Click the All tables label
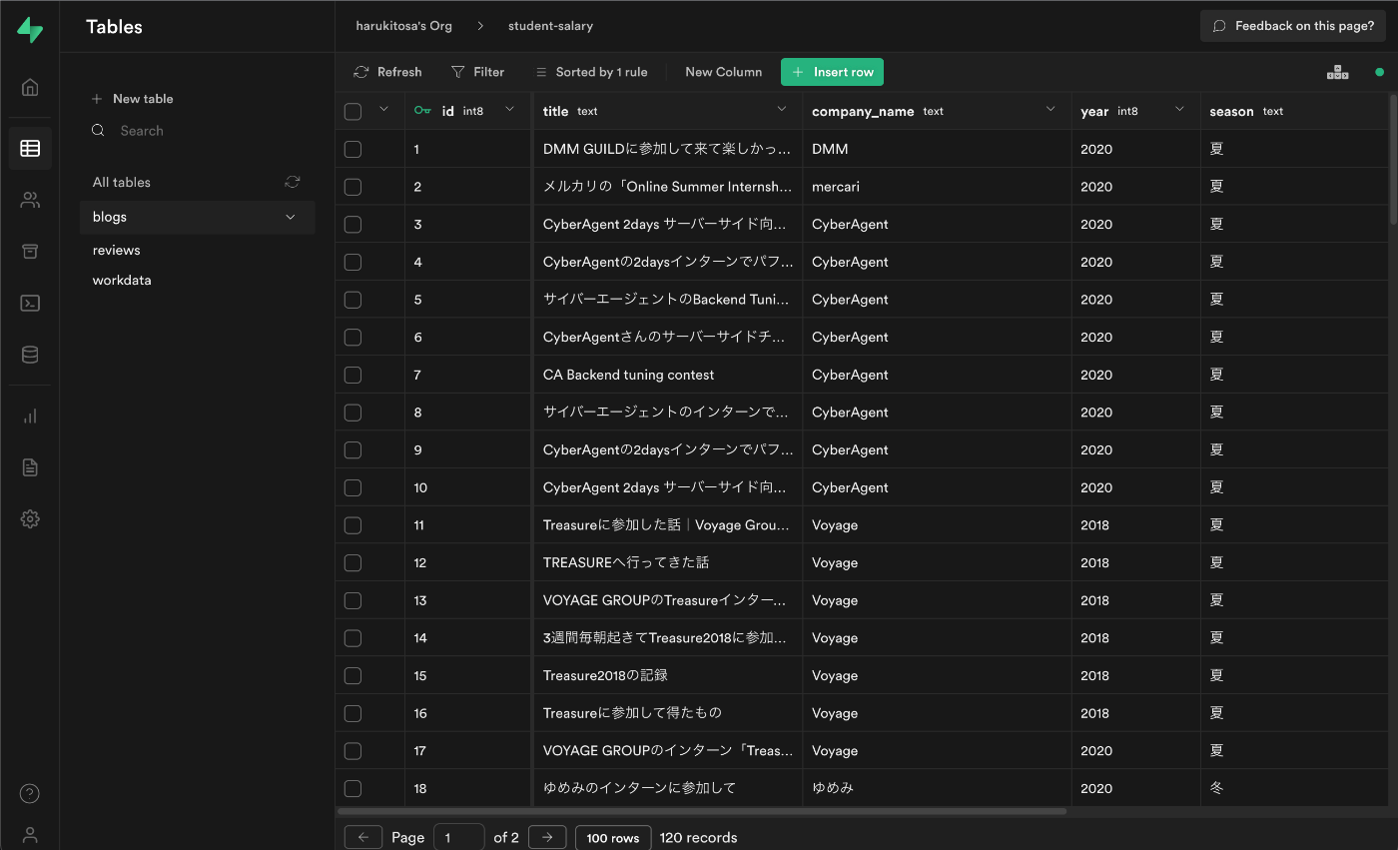The width and height of the screenshot is (1398, 850). pyautogui.click(x=122, y=182)
